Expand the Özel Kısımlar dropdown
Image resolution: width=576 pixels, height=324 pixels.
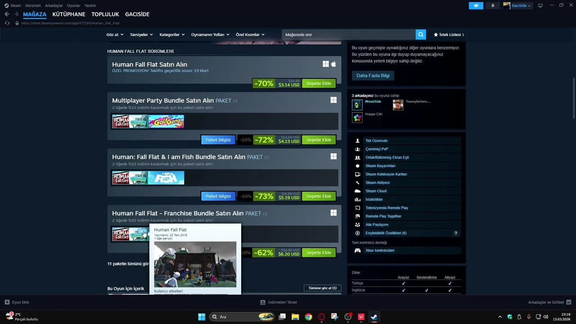[x=250, y=35]
